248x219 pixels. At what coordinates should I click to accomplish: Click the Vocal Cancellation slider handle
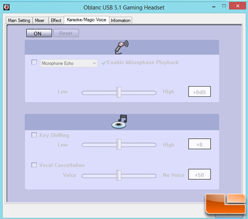coord(119,175)
